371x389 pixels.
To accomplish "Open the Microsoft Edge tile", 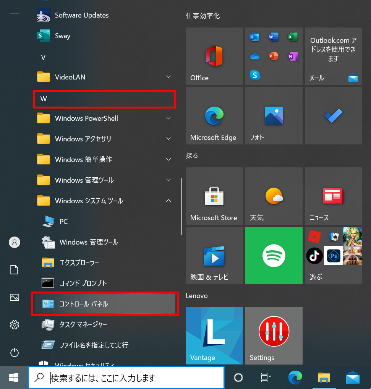I will (x=214, y=116).
